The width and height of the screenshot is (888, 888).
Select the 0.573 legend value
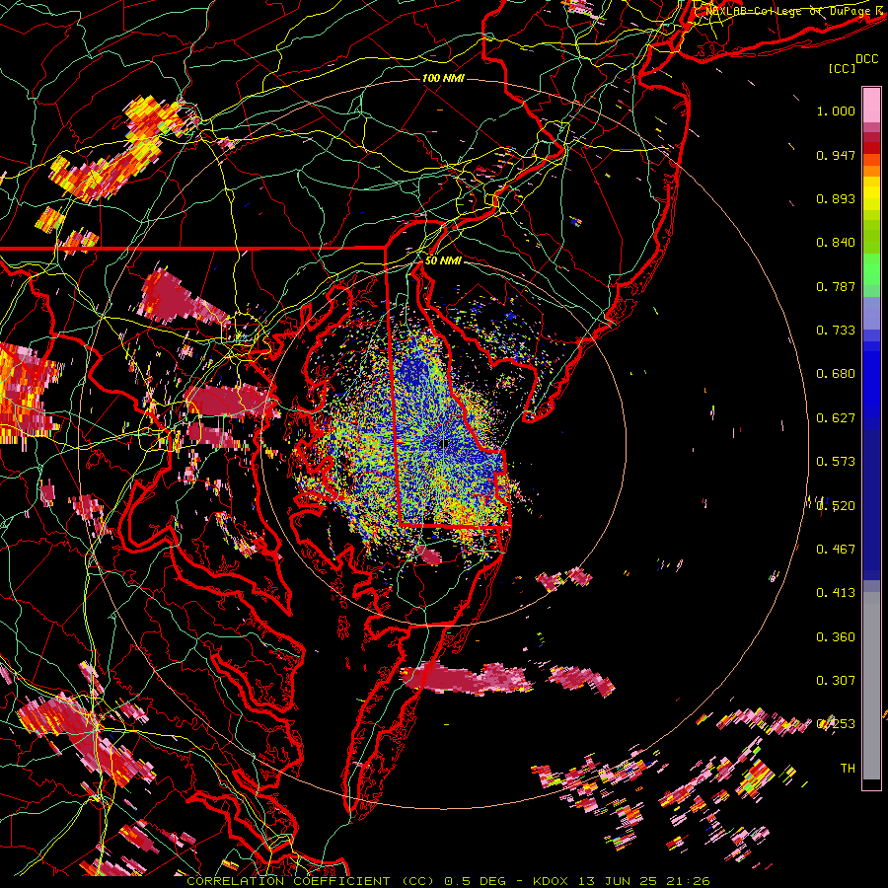point(836,462)
